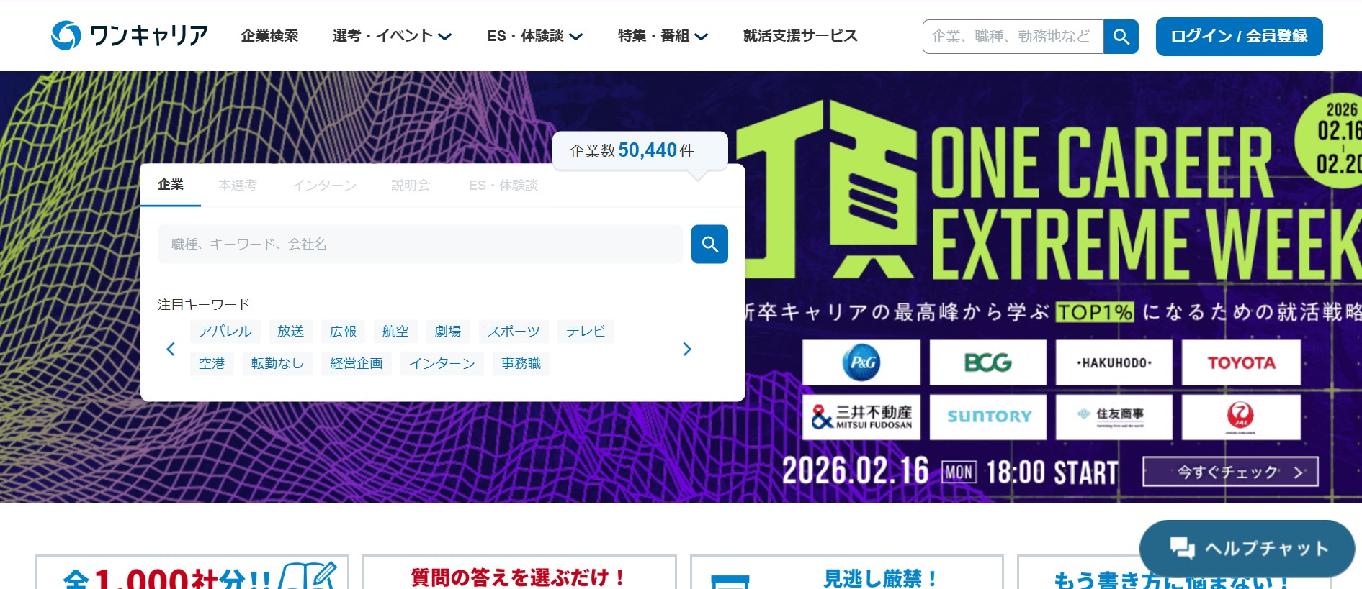Click the 航空 keyword tag
The width and height of the screenshot is (1362, 589).
(x=395, y=332)
